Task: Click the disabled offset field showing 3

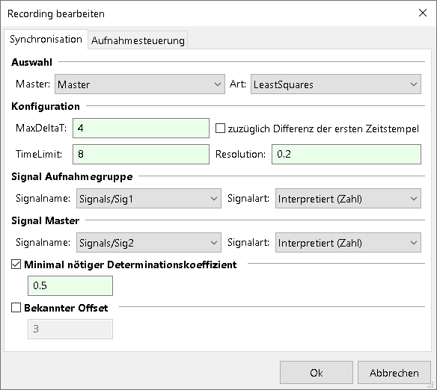Action: click(x=70, y=329)
